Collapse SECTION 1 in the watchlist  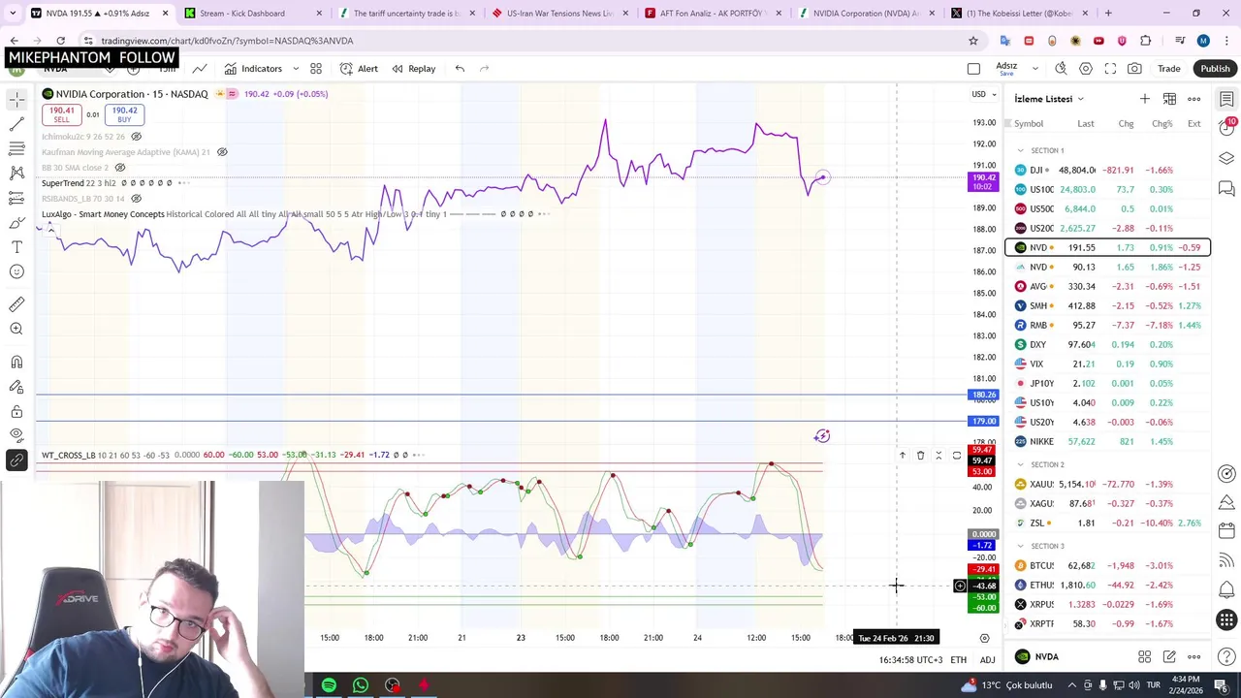click(x=1020, y=150)
